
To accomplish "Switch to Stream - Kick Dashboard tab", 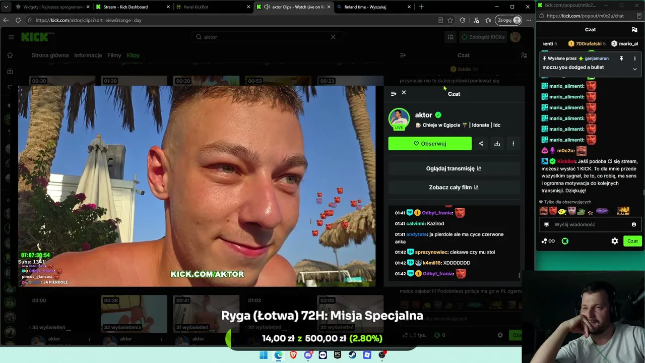I will (133, 7).
